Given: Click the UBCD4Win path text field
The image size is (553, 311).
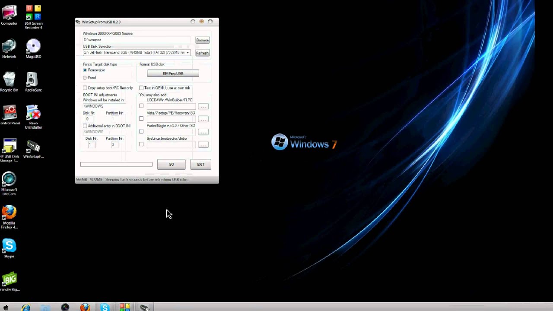Looking at the screenshot, I should coord(171,106).
